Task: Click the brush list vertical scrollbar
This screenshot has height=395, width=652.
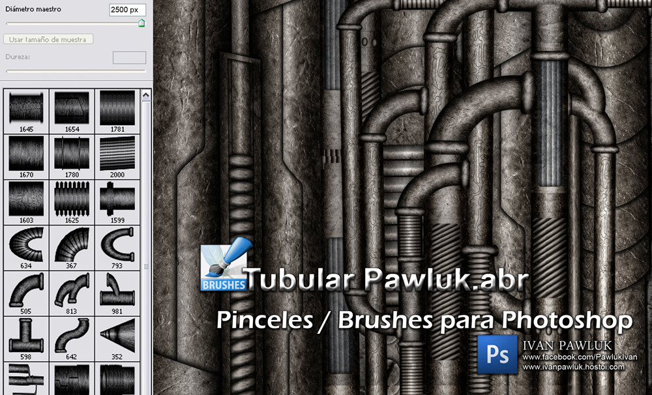Action: tap(146, 248)
